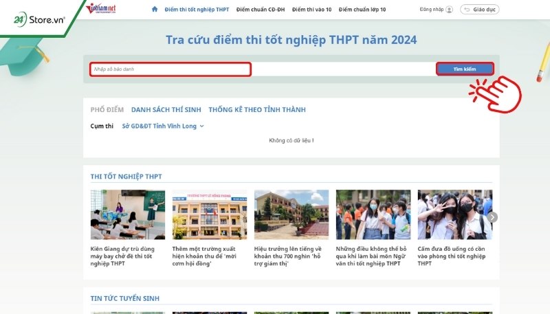
Task: Click the VietNamNet logo
Action: (x=101, y=8)
